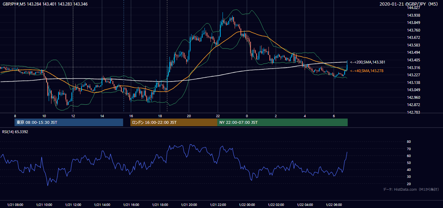The width and height of the screenshot is (443, 208).
Task: Click the London 16:00-22:00 JST session bar
Action: coord(174,122)
